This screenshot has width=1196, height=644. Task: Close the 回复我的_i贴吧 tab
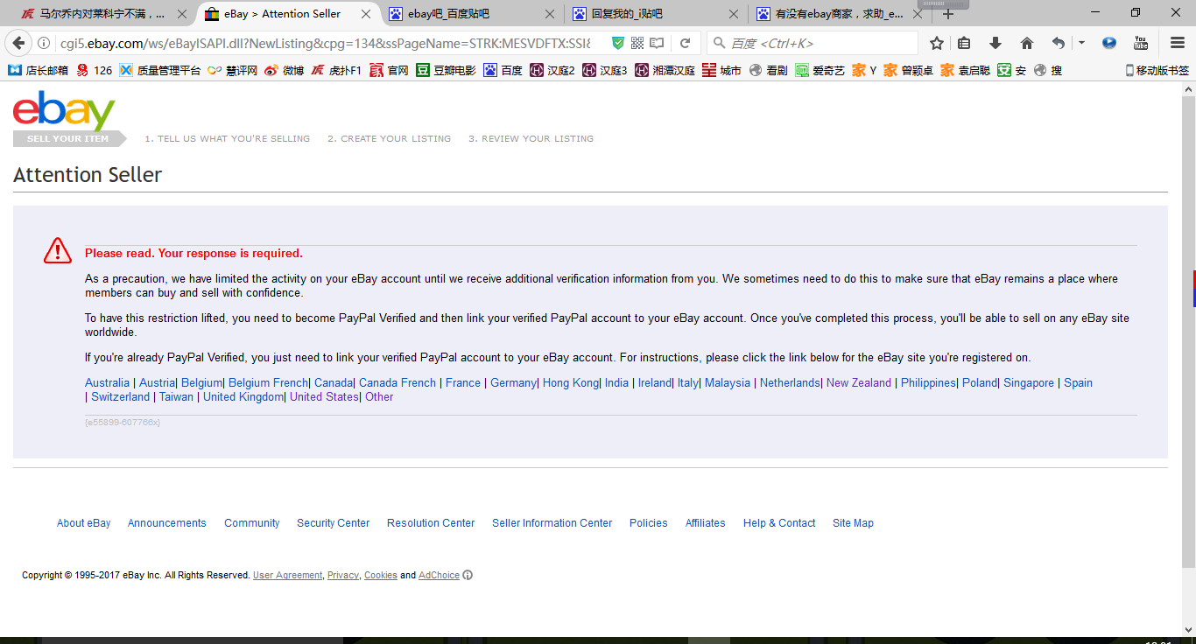[x=734, y=14]
